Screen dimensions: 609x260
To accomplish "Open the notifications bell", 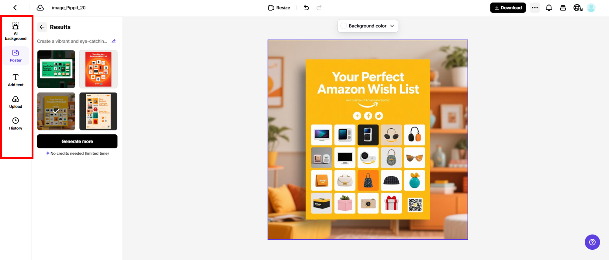I will 549,8.
